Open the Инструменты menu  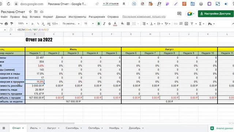(77, 17)
